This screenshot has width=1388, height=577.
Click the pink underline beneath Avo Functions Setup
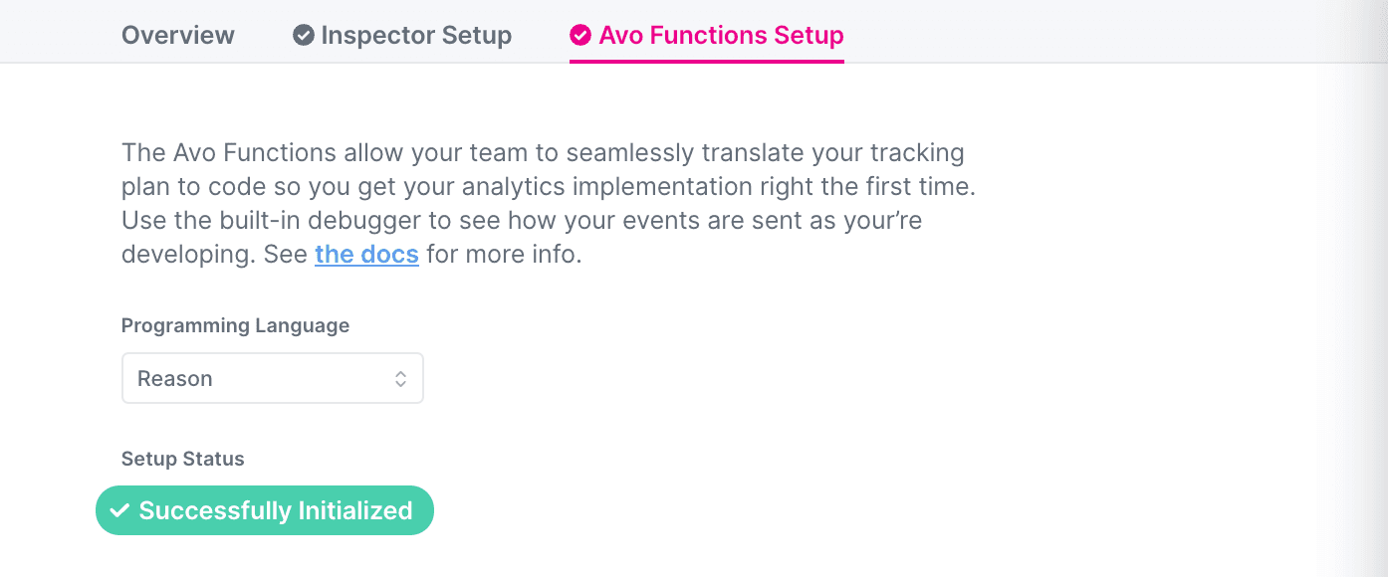coord(707,62)
